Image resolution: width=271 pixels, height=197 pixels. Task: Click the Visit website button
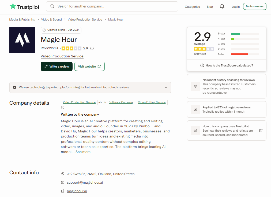[89, 66]
